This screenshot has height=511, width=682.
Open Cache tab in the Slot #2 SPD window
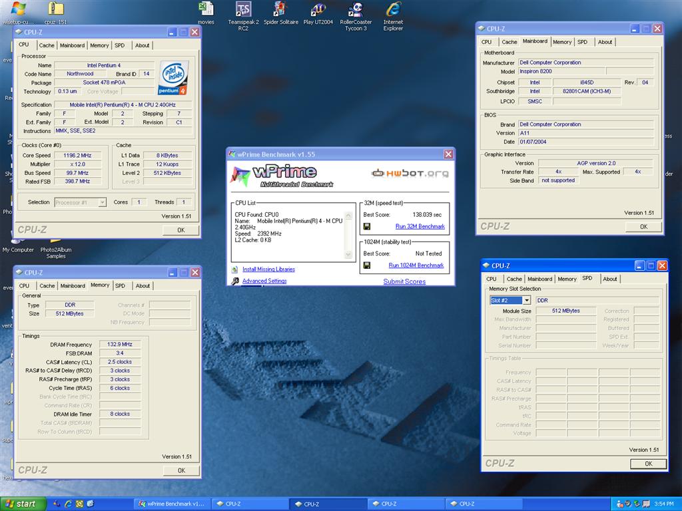[x=514, y=279]
